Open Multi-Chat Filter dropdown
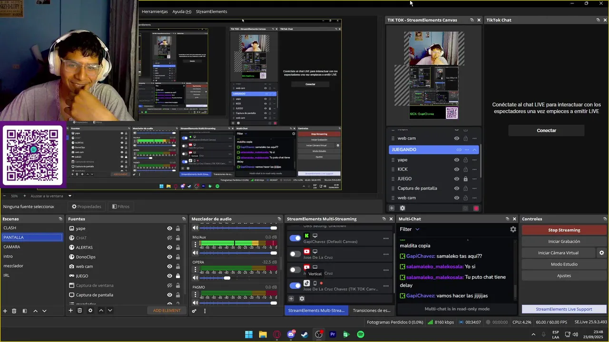The height and width of the screenshot is (342, 609). pos(410,229)
